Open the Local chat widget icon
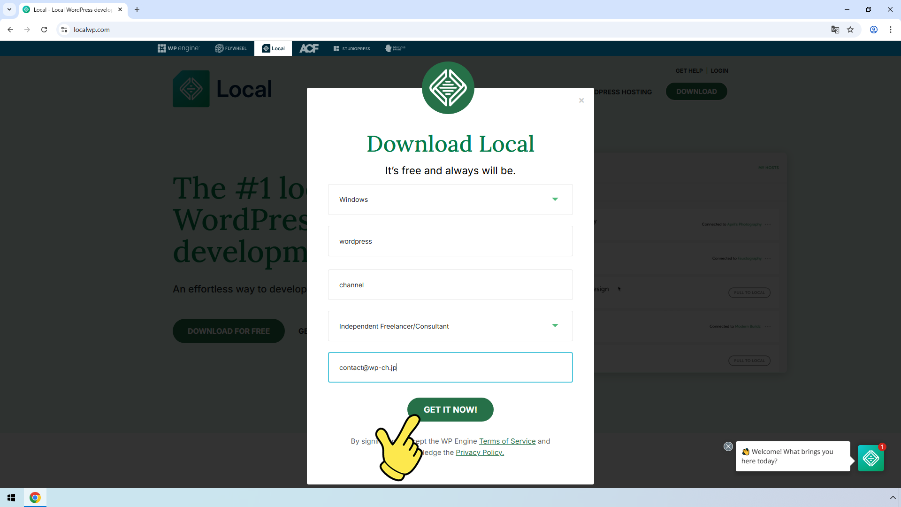The height and width of the screenshot is (507, 901). click(871, 458)
